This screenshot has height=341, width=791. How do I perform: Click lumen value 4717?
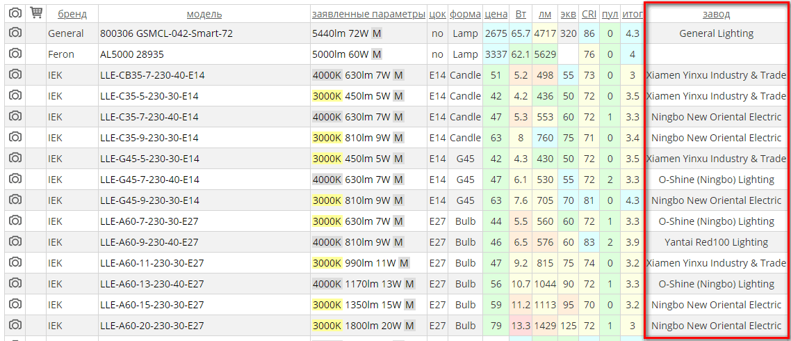(x=546, y=34)
